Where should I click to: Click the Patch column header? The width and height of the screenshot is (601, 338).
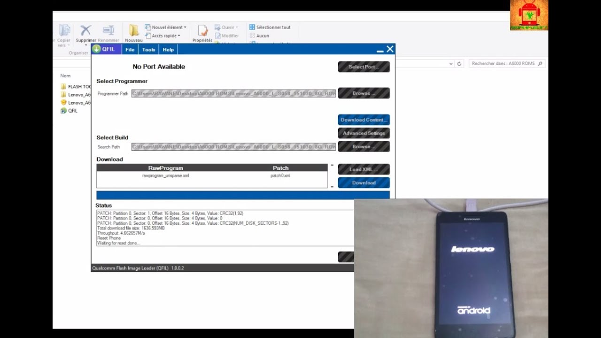click(281, 168)
